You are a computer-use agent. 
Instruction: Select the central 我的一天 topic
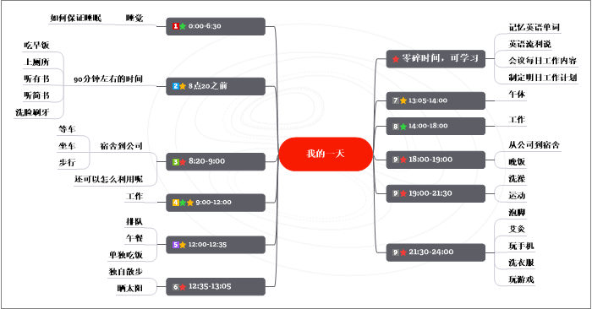click(326, 154)
